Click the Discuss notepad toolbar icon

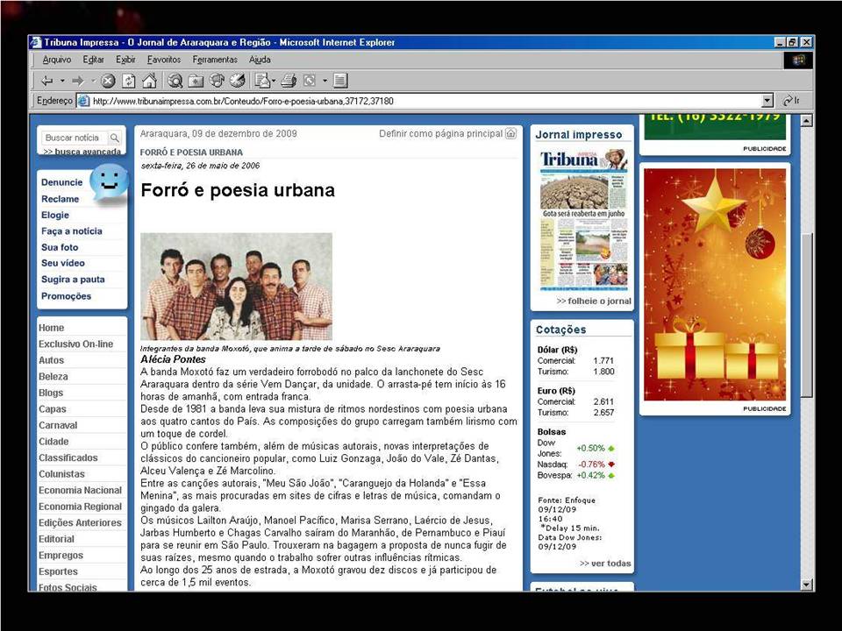pos(340,81)
